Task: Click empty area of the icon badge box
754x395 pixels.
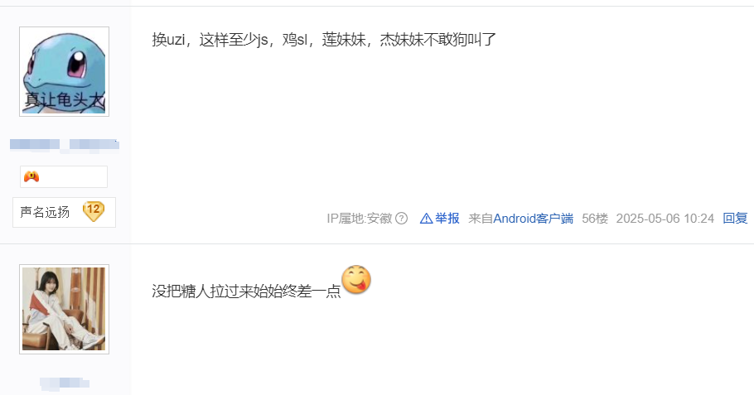Action: pyautogui.click(x=75, y=177)
